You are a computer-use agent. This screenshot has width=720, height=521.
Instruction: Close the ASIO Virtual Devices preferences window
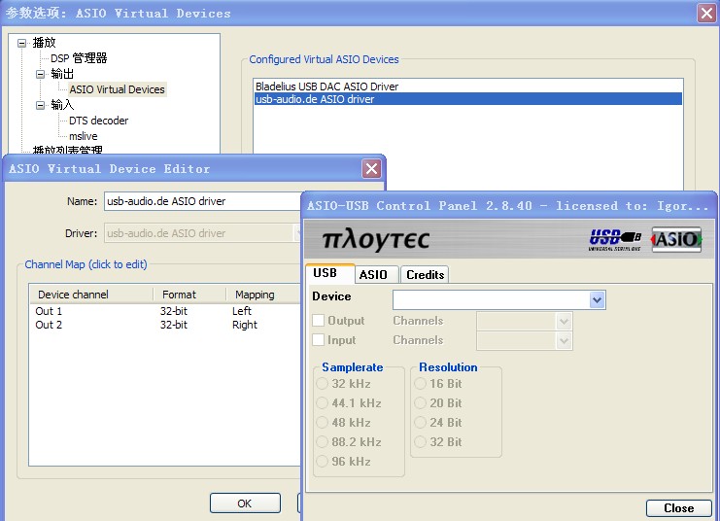coord(706,13)
